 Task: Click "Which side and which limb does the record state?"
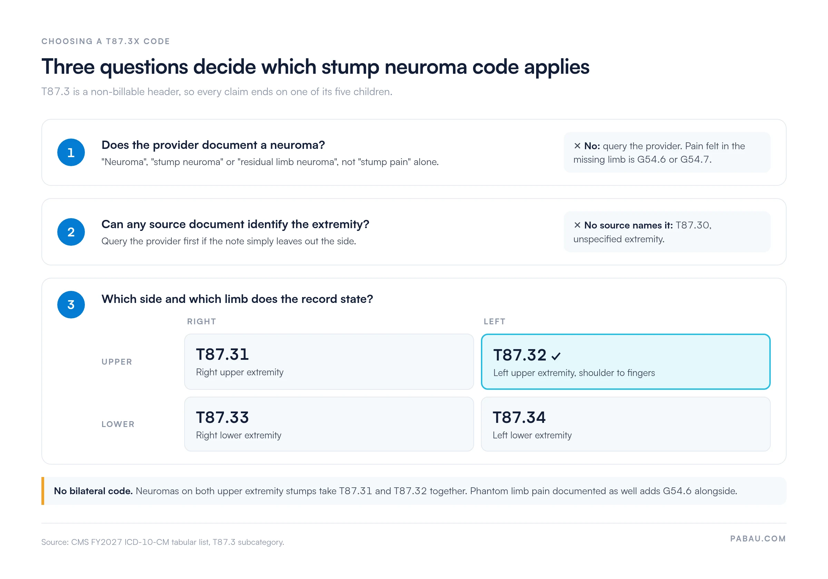237,299
